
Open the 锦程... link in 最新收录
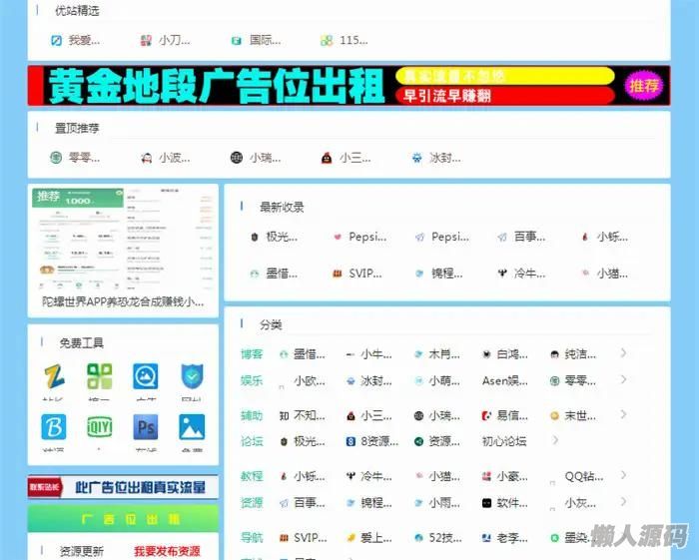click(446, 274)
